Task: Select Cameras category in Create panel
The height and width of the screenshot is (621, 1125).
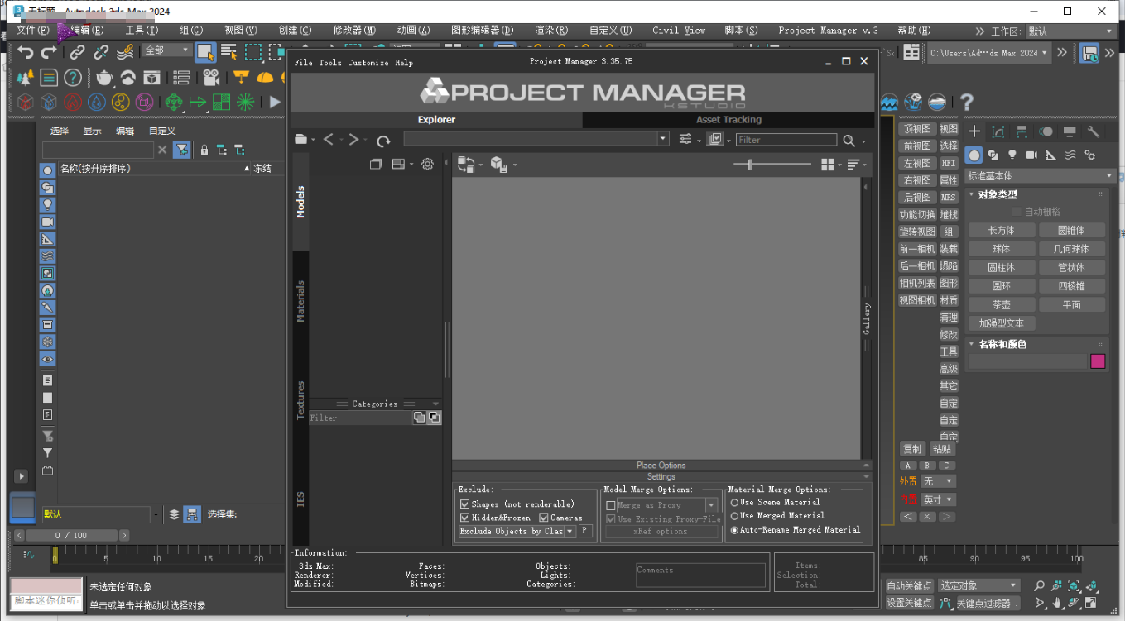Action: [x=1031, y=155]
